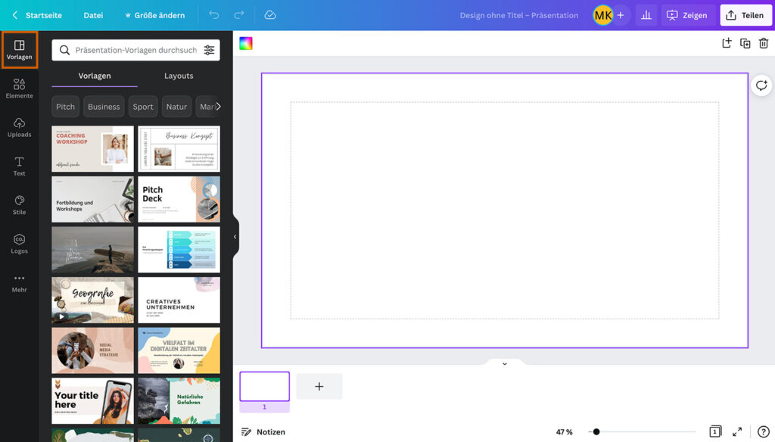
Task: Toggle the grid view page icon
Action: (x=715, y=431)
